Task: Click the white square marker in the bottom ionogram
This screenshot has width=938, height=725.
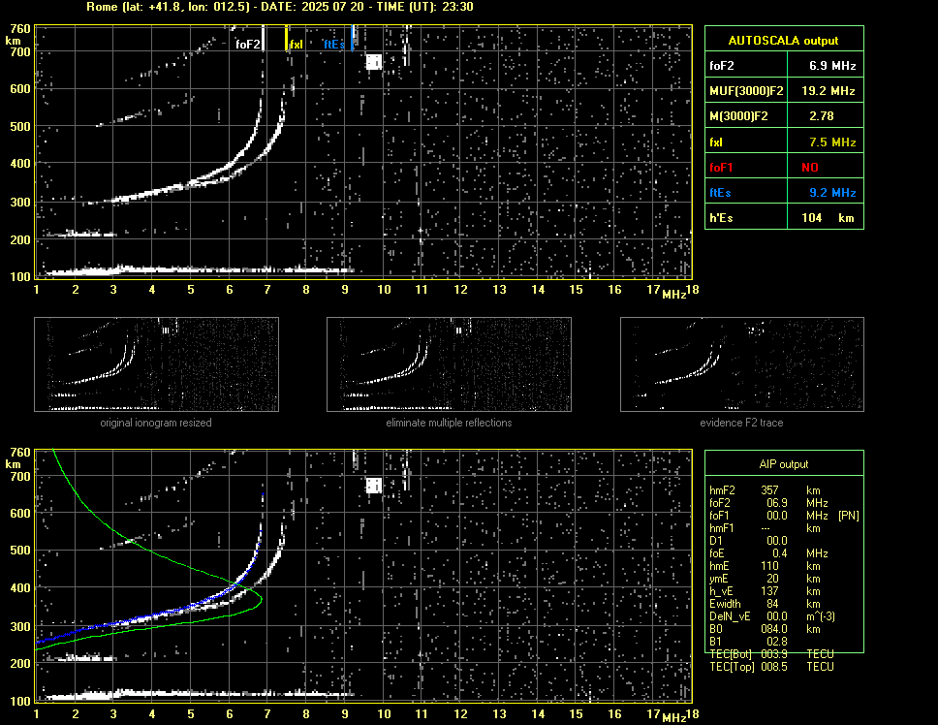Action: (x=374, y=486)
